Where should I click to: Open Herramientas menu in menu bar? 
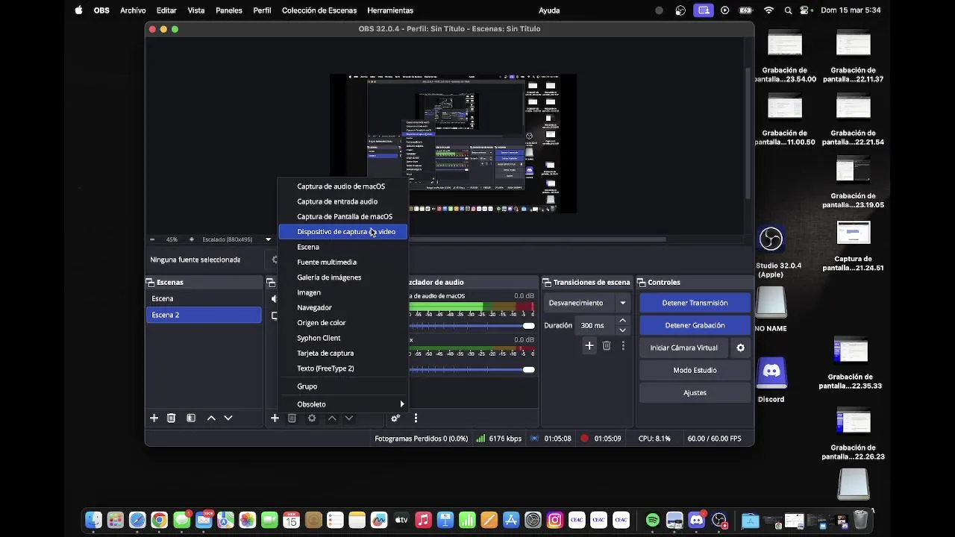coord(390,10)
